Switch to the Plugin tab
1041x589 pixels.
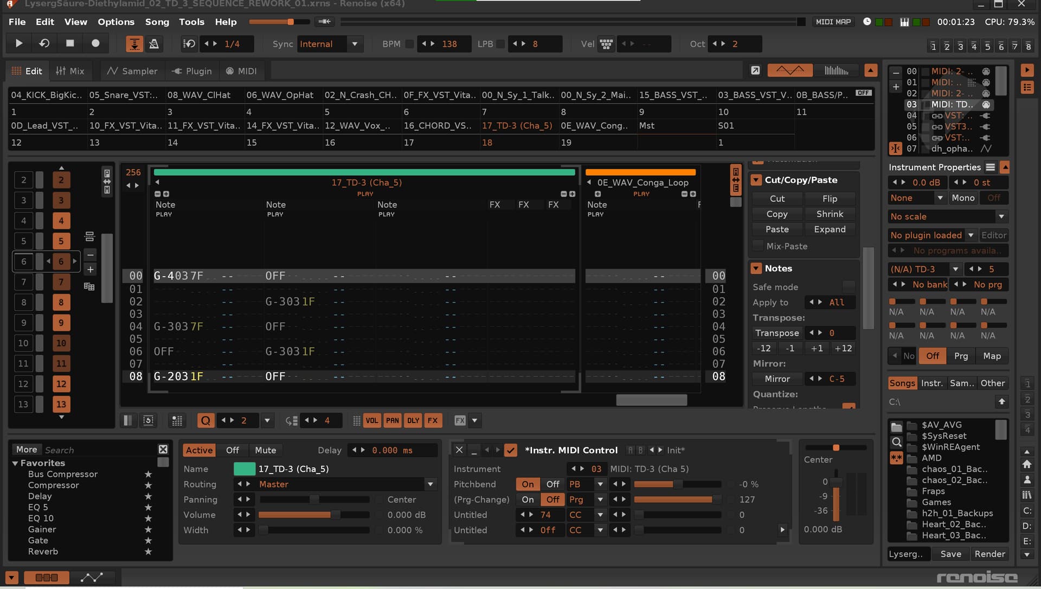(x=191, y=71)
